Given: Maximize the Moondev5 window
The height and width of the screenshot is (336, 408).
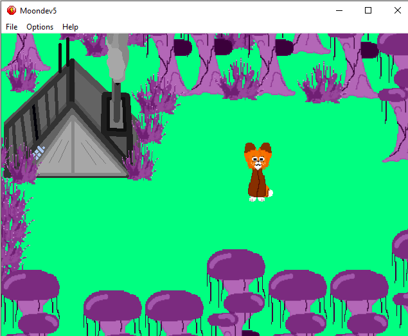Looking at the screenshot, I should pos(368,11).
